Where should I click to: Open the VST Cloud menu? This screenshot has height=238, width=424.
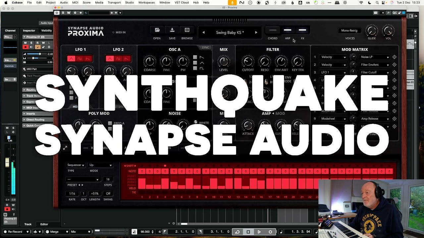click(182, 2)
